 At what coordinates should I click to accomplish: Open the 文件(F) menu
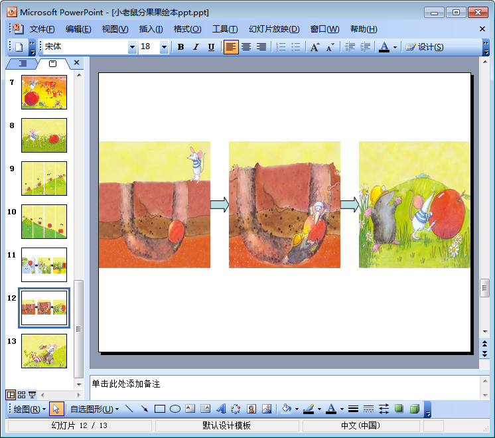point(42,29)
